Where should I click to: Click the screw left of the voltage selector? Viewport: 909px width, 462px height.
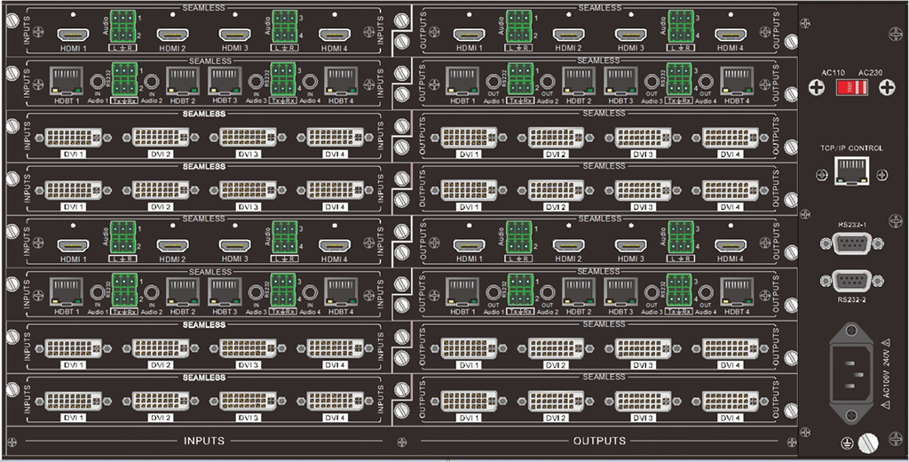(x=817, y=87)
